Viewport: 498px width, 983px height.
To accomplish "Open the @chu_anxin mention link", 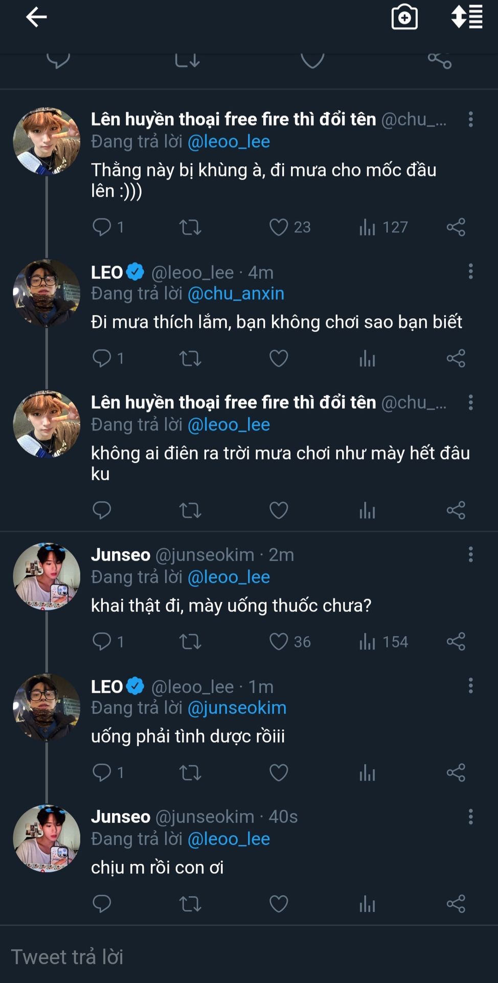I will coord(236,293).
